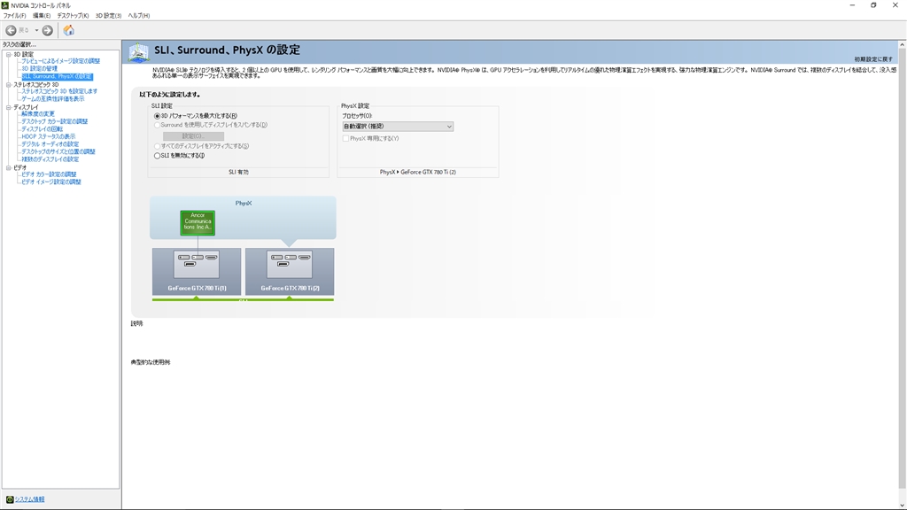Click the GeForce GTX 780 Ti (1) card graphic

(197, 271)
